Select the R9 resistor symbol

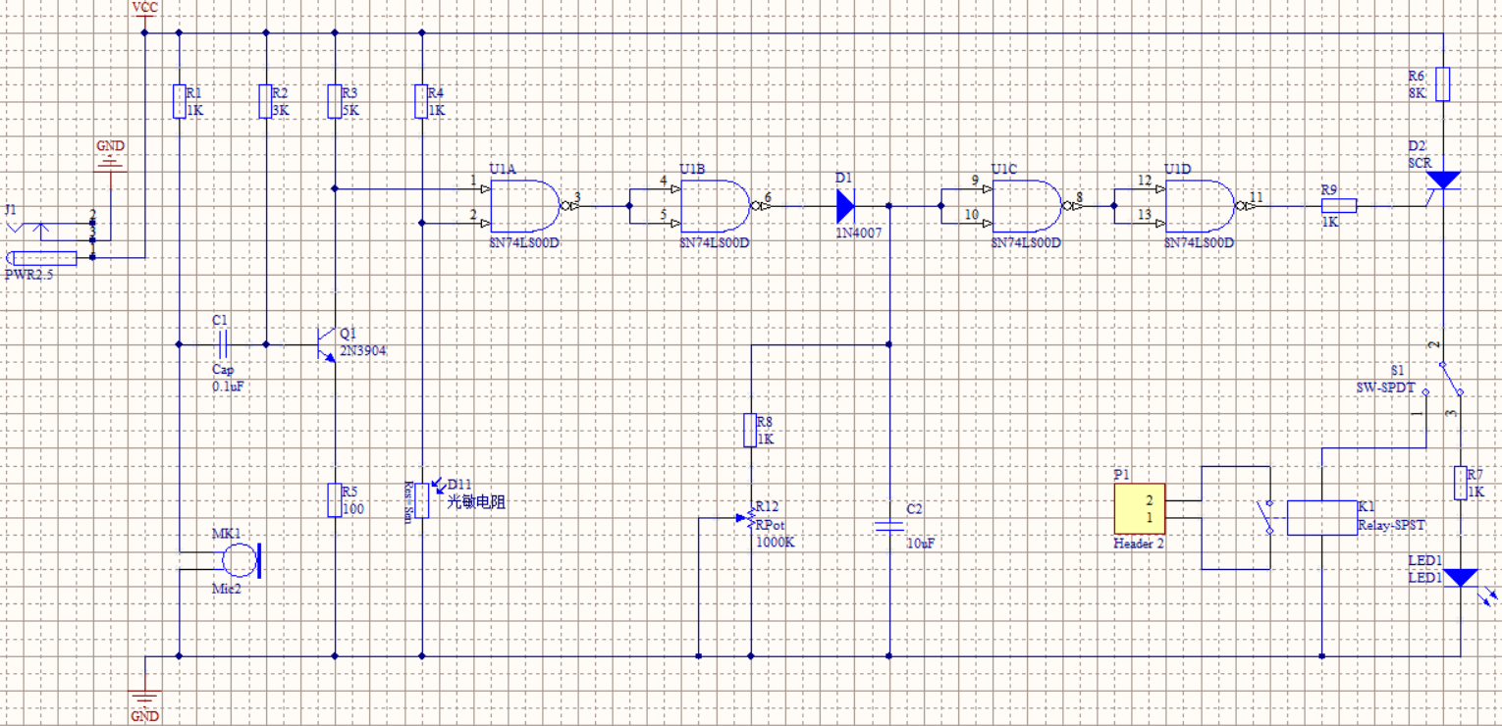coord(1339,206)
